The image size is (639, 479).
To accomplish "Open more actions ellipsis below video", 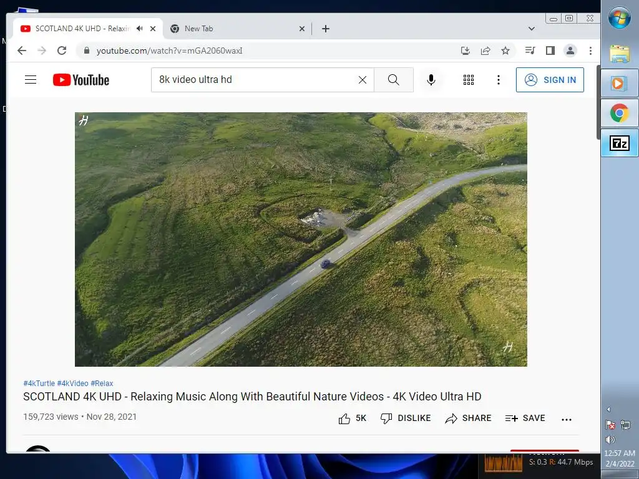I will click(x=567, y=419).
